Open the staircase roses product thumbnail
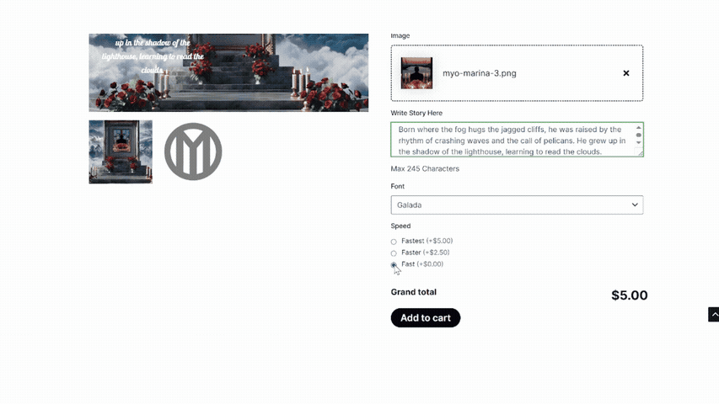Viewport: 719px width, 404px height. [x=121, y=151]
